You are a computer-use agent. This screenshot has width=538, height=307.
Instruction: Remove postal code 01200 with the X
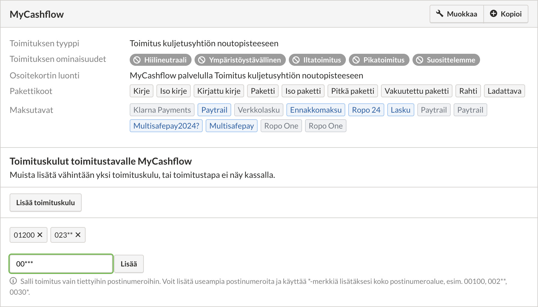pyautogui.click(x=40, y=235)
